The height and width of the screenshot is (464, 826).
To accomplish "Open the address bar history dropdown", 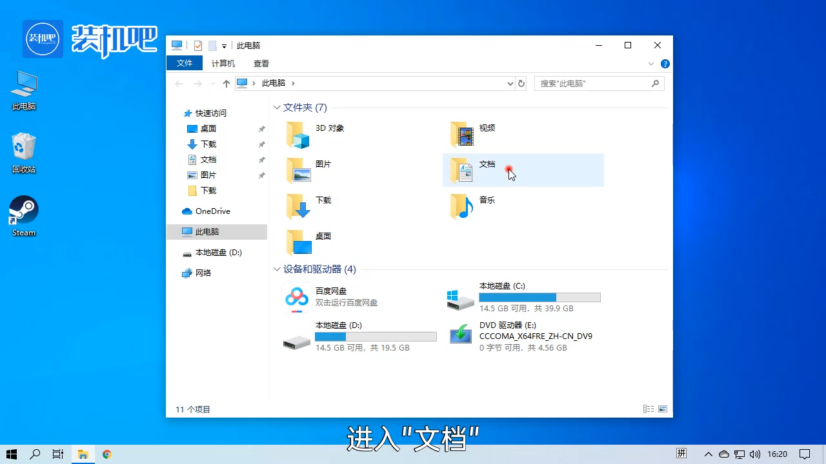I will [x=510, y=83].
